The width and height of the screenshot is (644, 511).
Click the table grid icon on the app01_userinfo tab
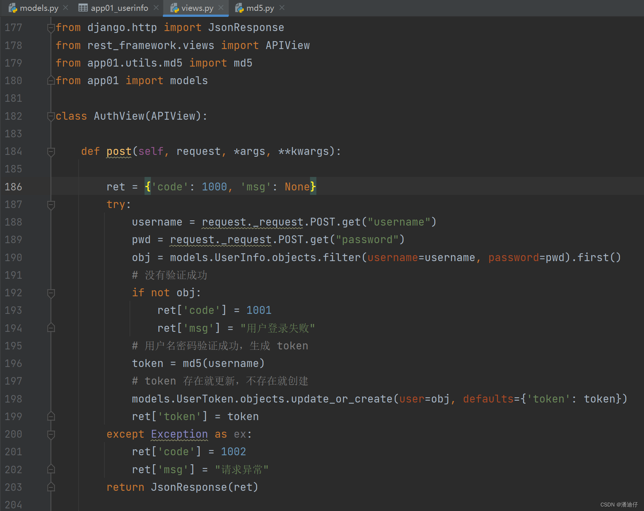82,7
